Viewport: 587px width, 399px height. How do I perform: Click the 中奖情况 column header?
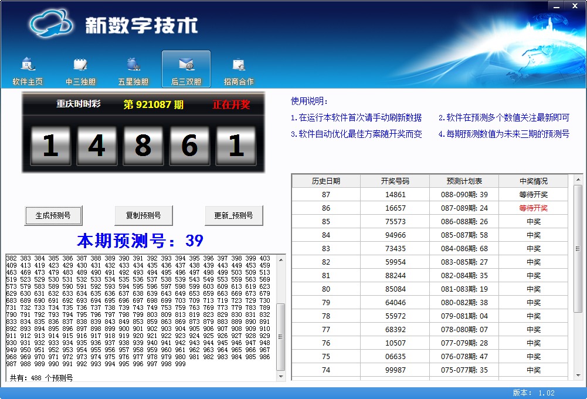pyautogui.click(x=533, y=181)
